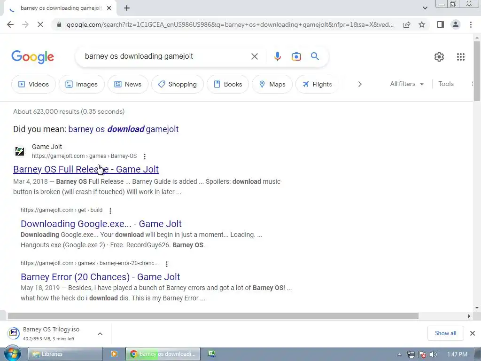Open the Chrome profile avatar
This screenshot has height=361, width=481.
click(456, 24)
